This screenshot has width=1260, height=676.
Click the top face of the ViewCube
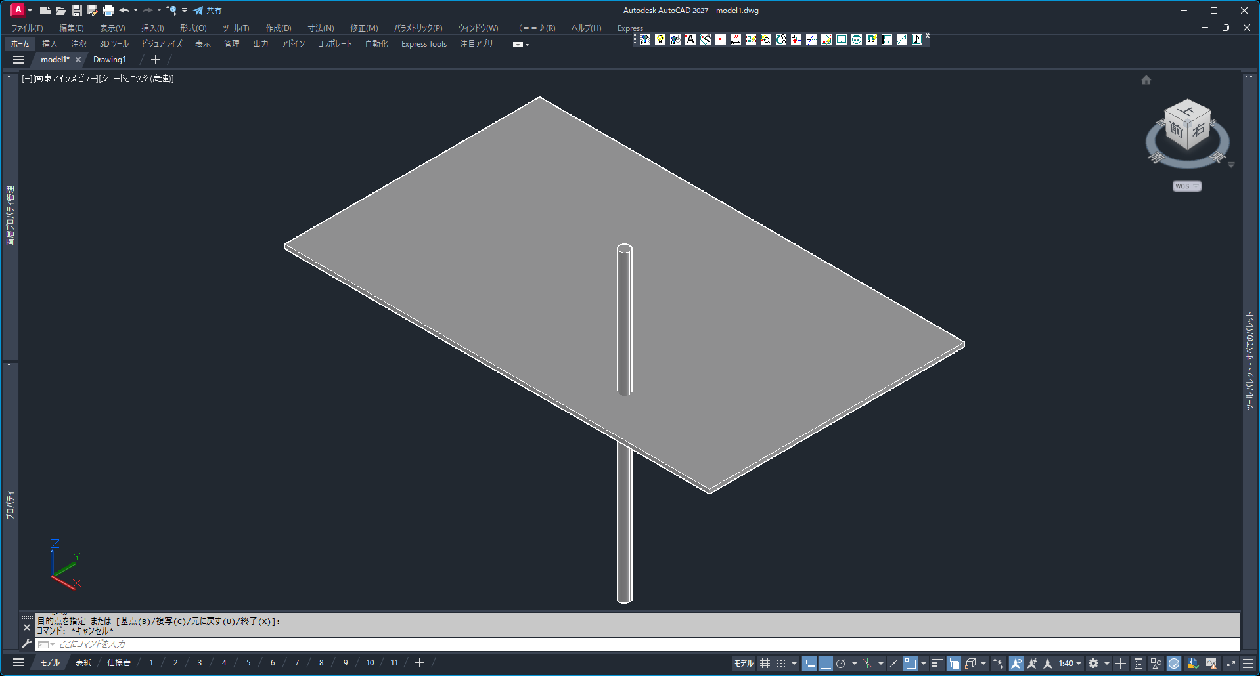(1188, 110)
